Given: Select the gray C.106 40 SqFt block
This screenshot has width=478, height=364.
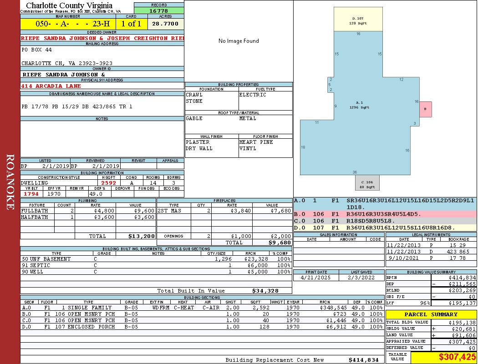Looking at the screenshot, I should 366,183.
